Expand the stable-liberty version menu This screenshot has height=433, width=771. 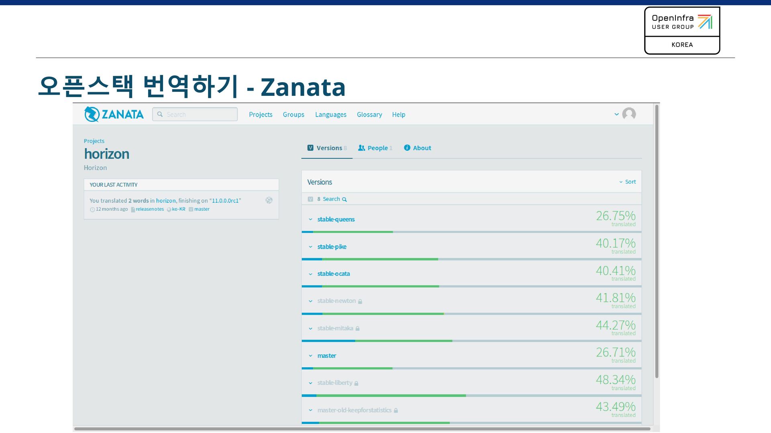click(x=310, y=383)
